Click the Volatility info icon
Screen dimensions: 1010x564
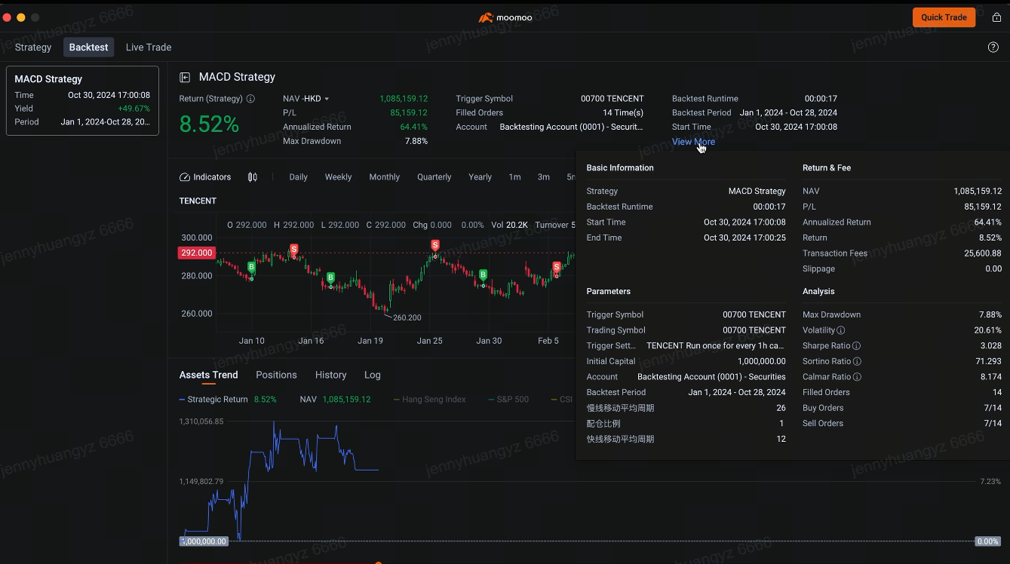[841, 330]
